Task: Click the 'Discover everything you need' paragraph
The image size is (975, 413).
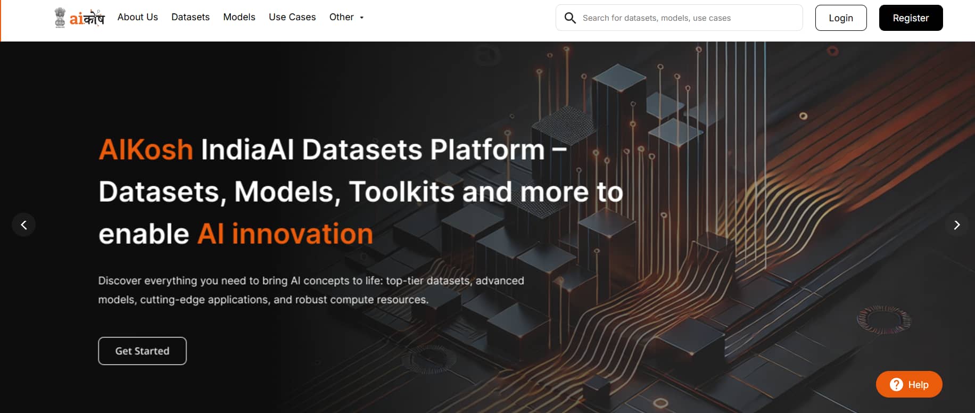Action: point(311,290)
